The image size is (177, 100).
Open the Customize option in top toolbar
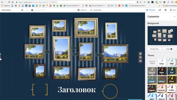click(96, 10)
